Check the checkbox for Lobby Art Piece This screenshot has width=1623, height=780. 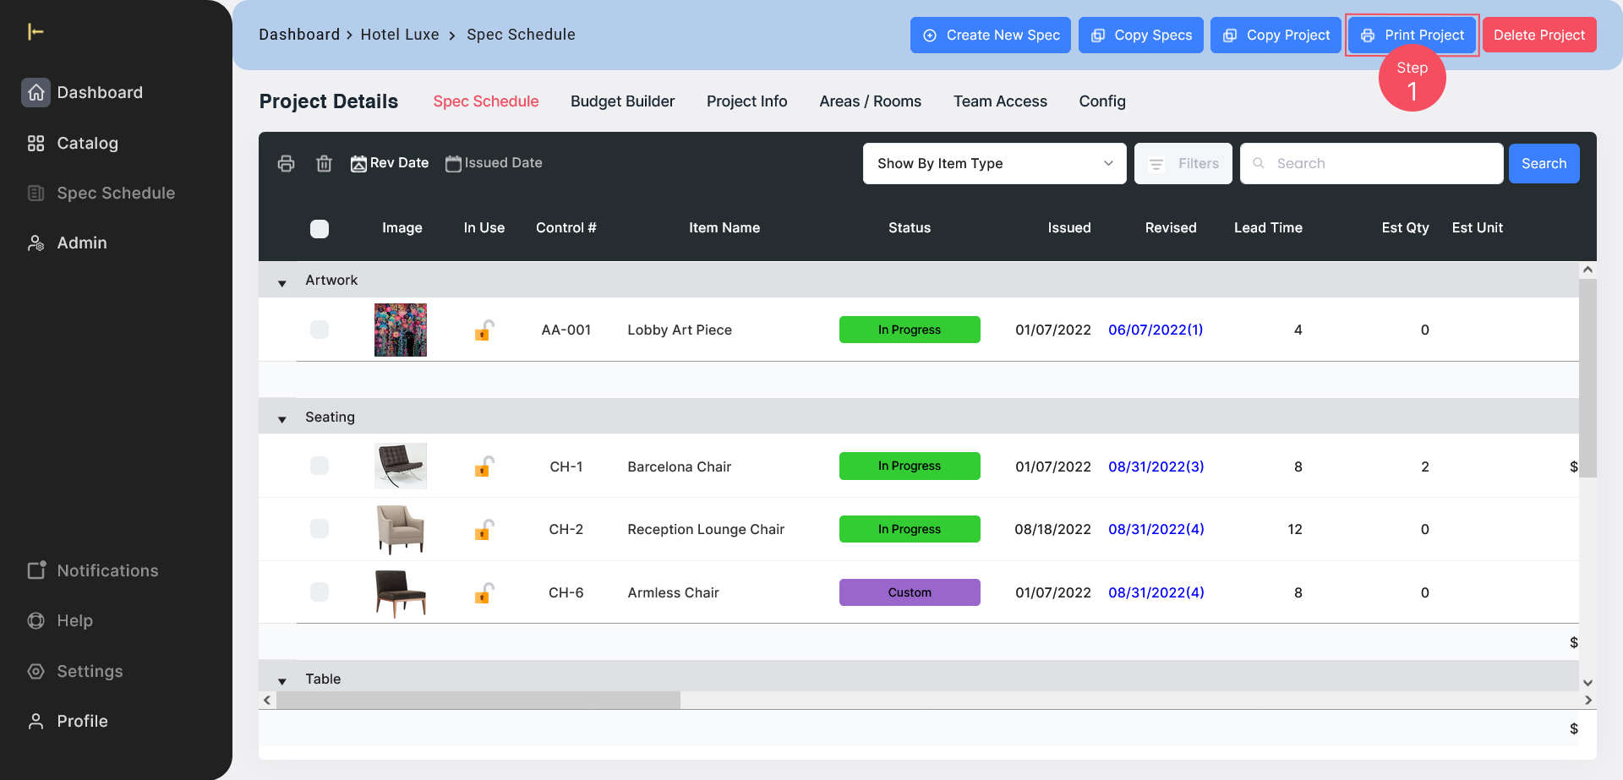[x=320, y=330]
